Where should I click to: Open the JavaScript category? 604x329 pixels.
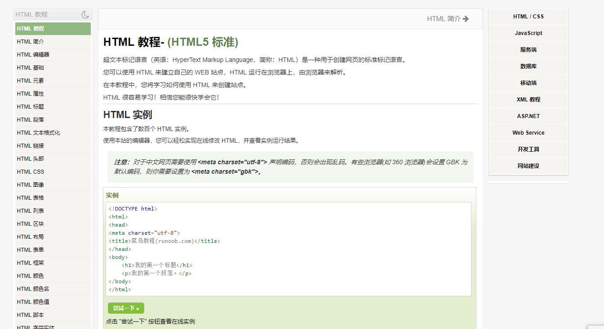(x=528, y=33)
